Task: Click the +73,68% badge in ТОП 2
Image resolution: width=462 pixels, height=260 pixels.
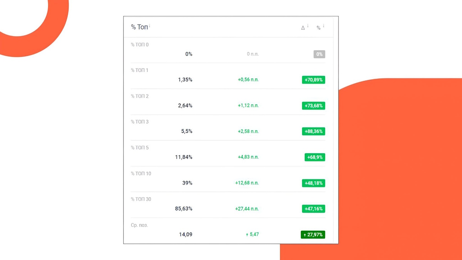Action: (313, 106)
